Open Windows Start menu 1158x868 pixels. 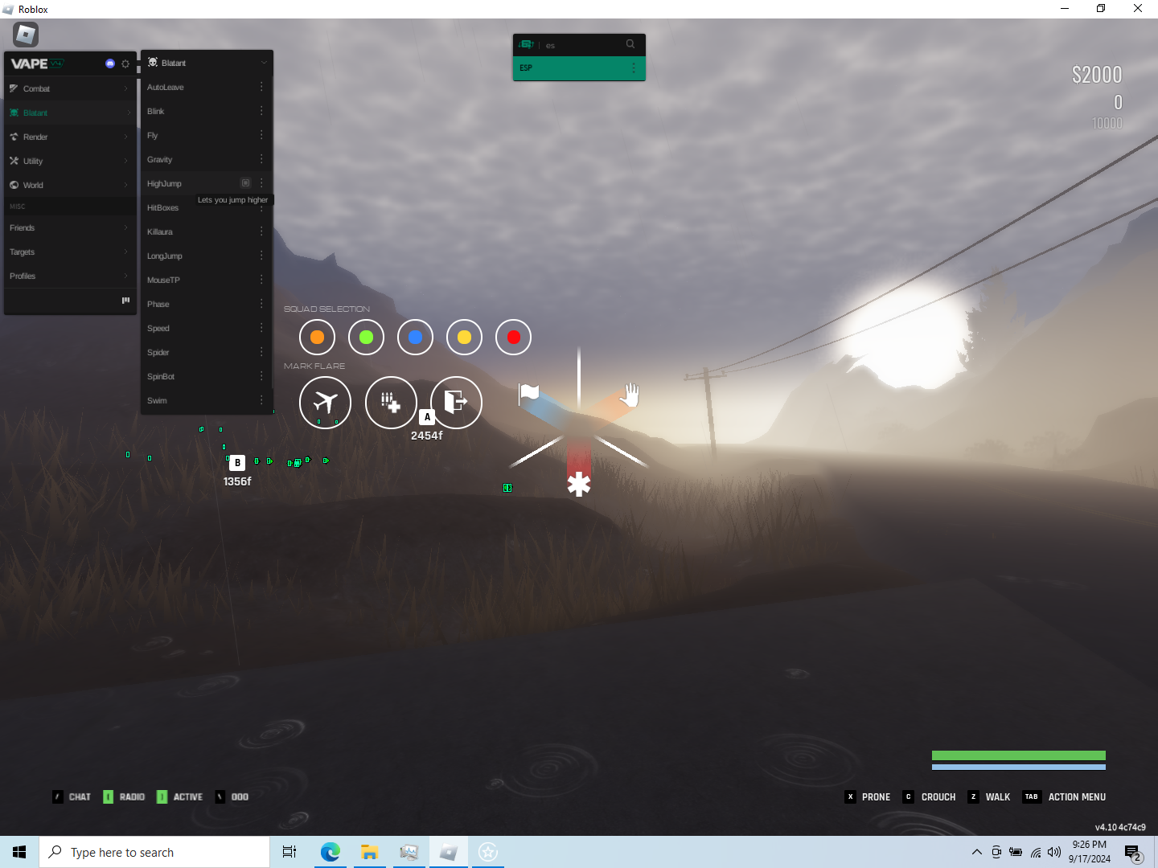19,852
